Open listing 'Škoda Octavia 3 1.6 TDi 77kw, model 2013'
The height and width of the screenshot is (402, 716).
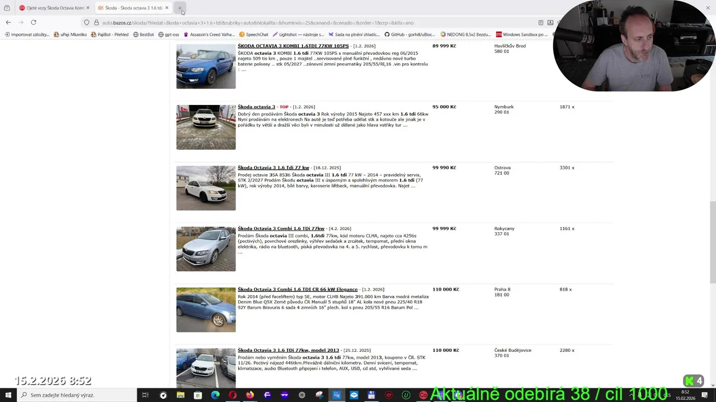(x=288, y=350)
